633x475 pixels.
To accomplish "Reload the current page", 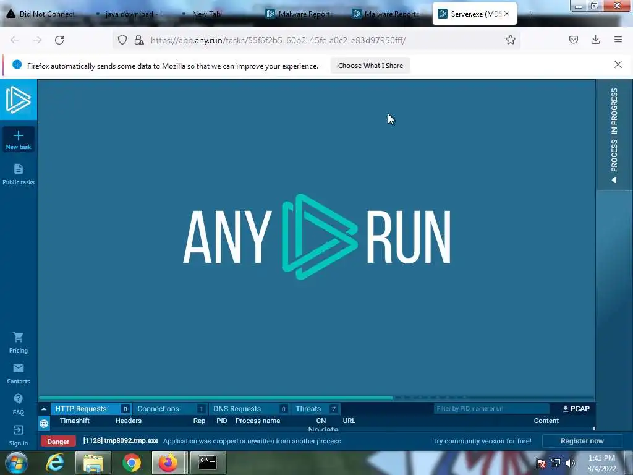I will [x=59, y=40].
